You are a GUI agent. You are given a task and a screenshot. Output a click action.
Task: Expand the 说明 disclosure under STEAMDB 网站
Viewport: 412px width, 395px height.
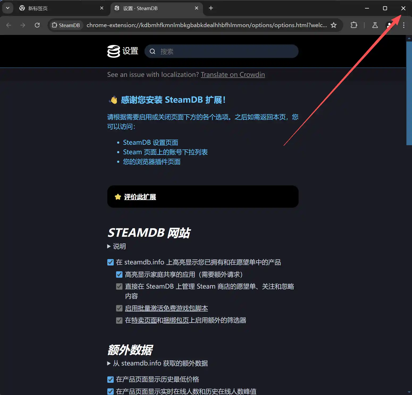[117, 246]
